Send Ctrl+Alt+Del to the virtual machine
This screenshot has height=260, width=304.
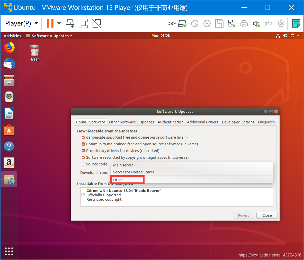70,23
